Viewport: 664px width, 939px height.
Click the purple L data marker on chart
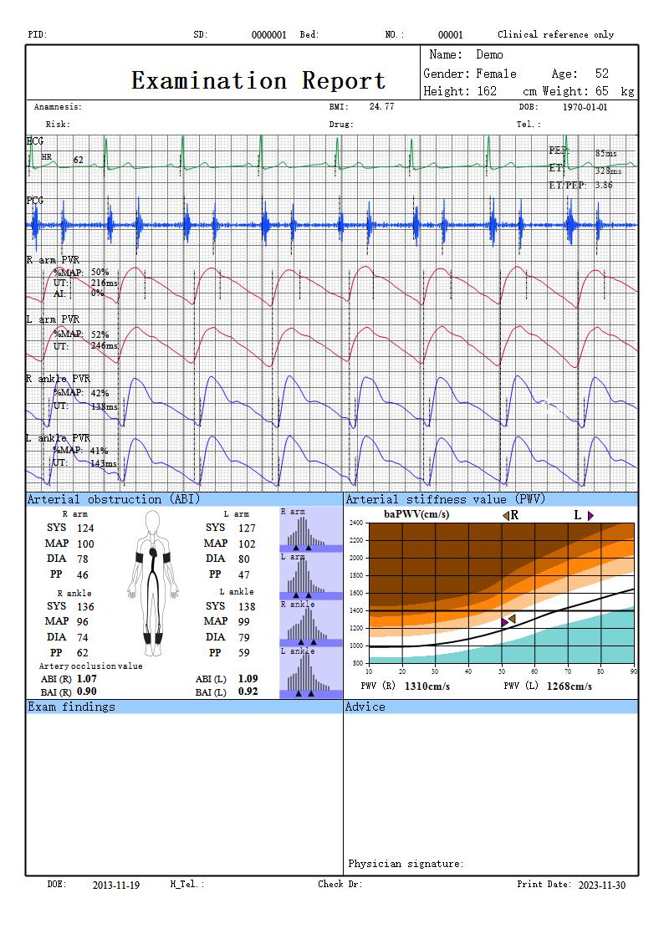pyautogui.click(x=504, y=622)
